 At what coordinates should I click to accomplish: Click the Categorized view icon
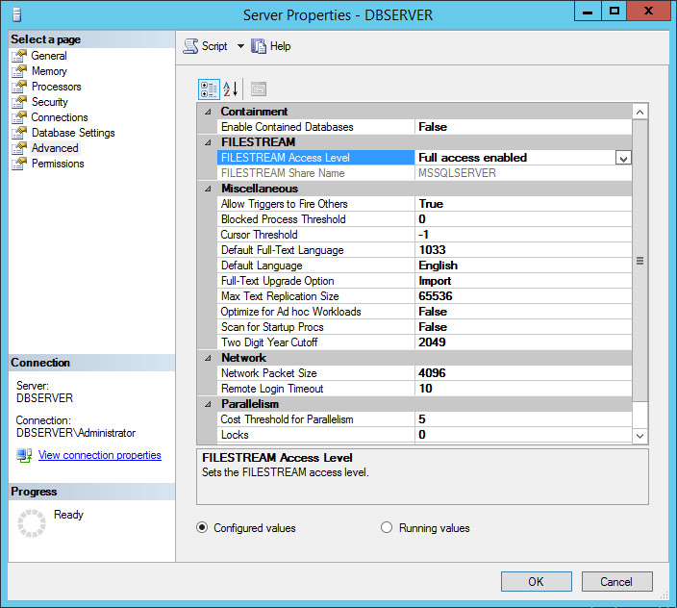click(x=209, y=89)
